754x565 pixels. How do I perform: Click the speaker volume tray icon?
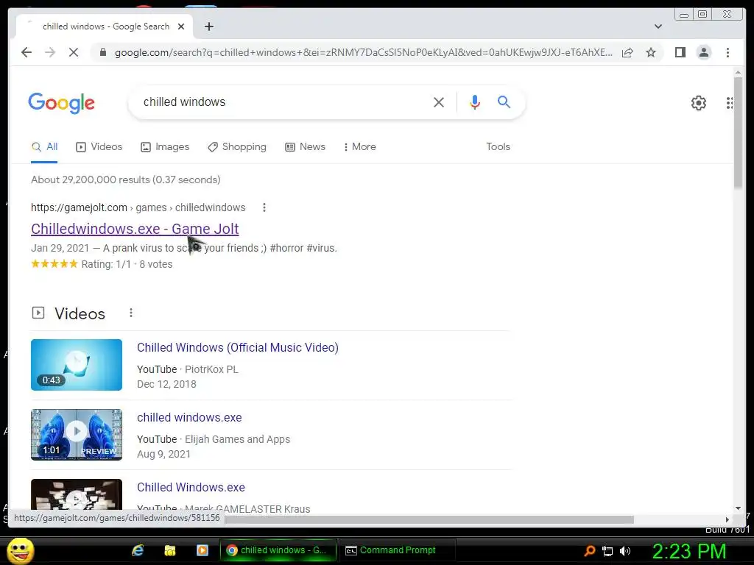(x=625, y=551)
